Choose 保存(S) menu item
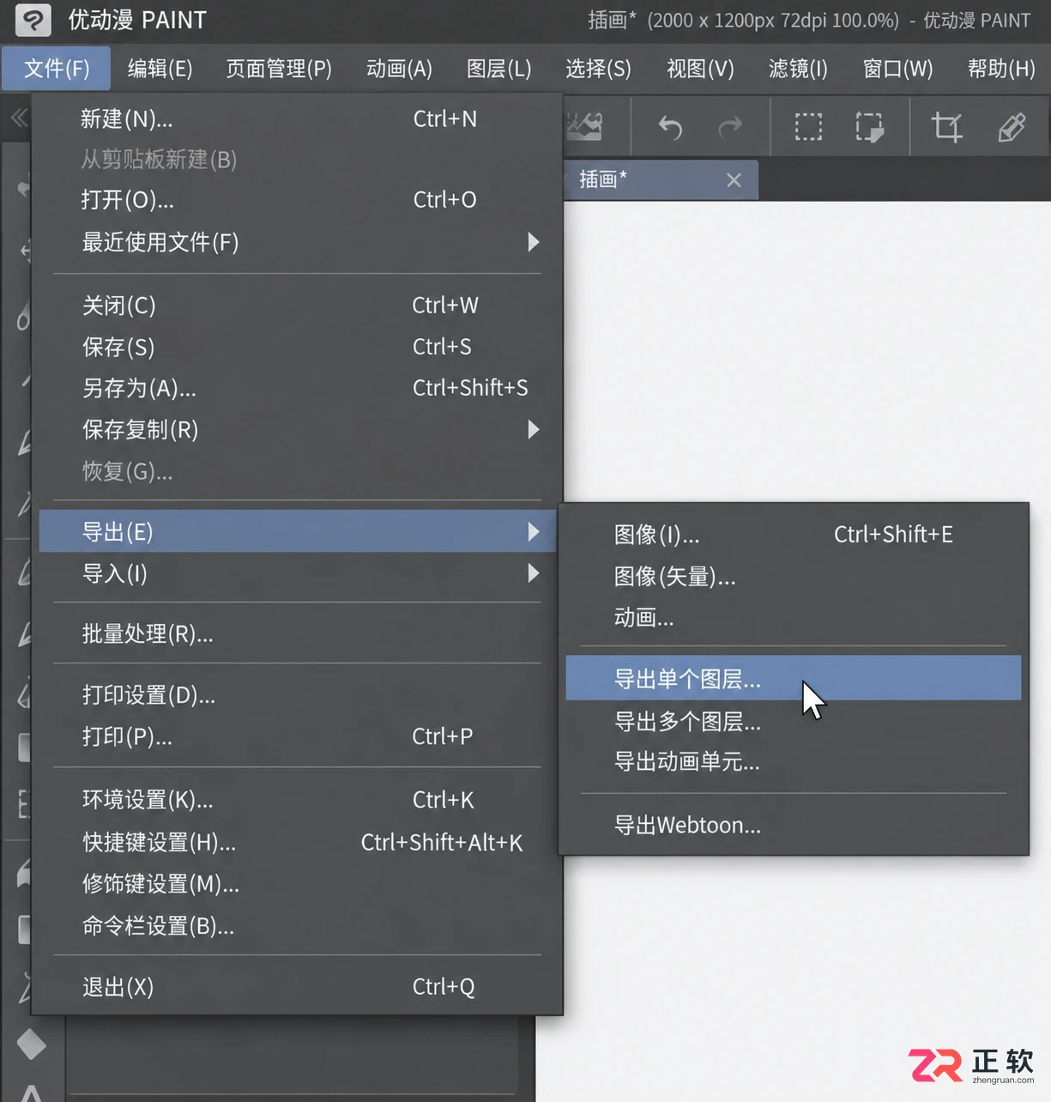This screenshot has height=1102, width=1051. [297, 347]
